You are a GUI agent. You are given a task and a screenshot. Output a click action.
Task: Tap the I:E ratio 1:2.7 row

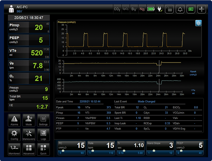point(29,107)
